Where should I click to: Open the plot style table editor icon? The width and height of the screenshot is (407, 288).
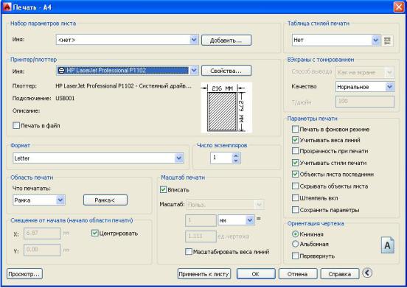[x=387, y=41]
